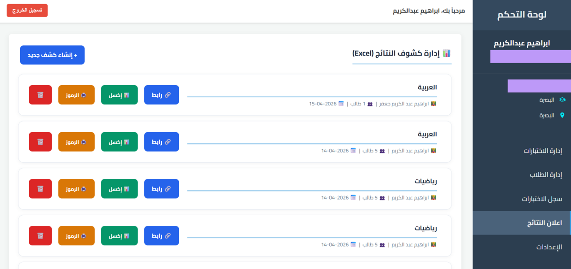
Task: Delete the العربية sheet dated 14-04-2026
Action: click(x=40, y=142)
